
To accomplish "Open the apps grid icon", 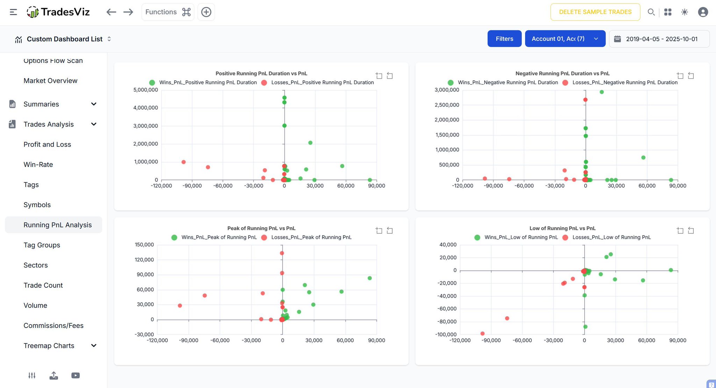I will click(668, 12).
